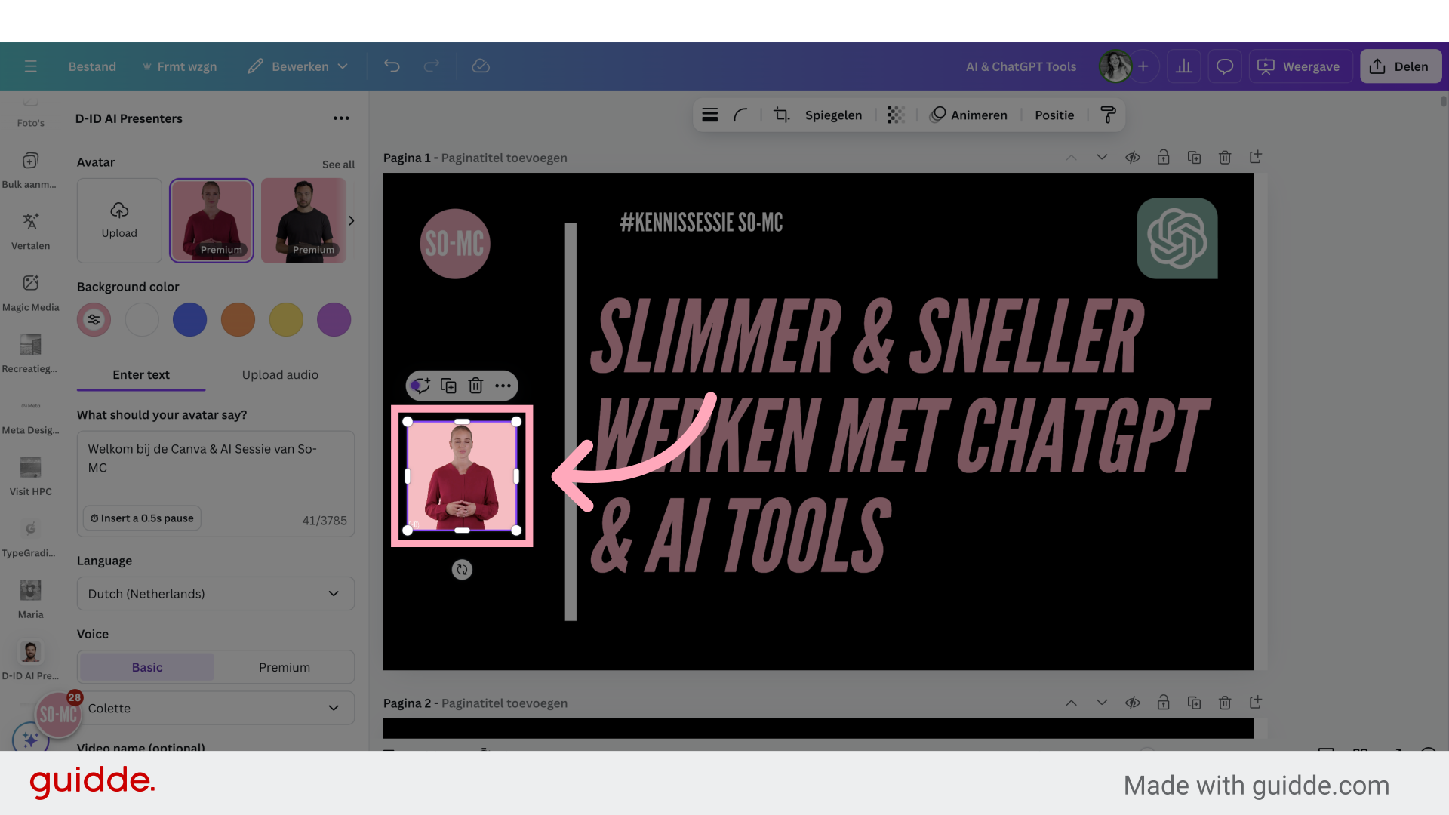
Task: Delete Pagina 1 with trash icon
Action: 1225,158
